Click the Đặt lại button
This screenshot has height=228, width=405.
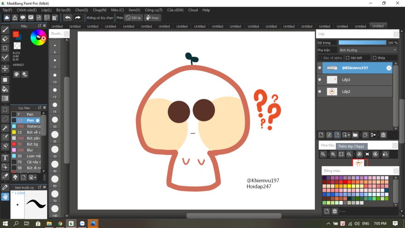coord(133,18)
